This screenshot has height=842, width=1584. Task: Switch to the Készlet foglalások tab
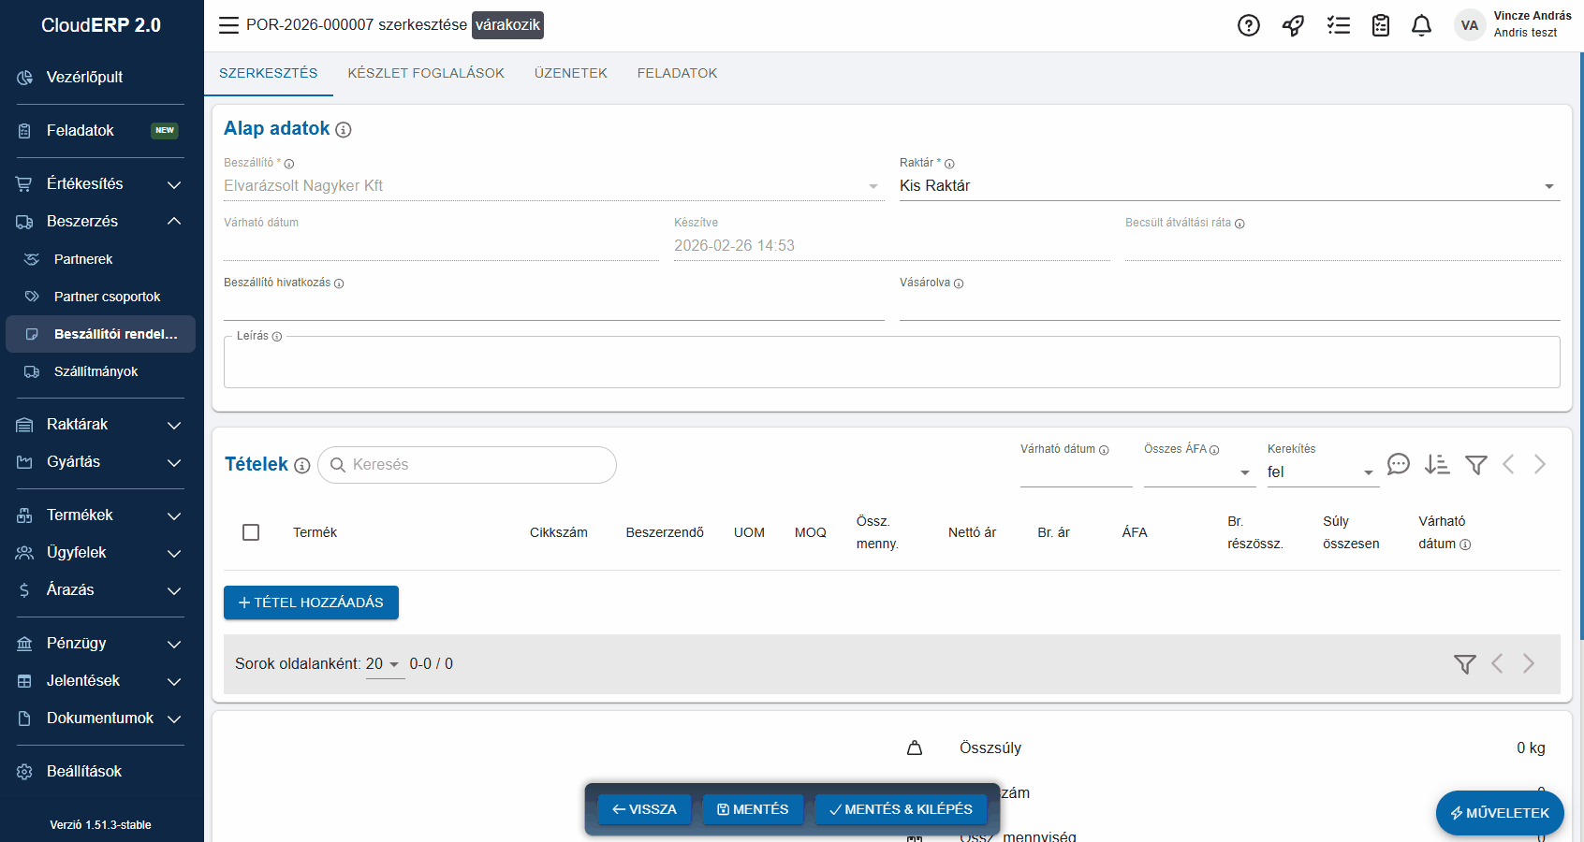click(426, 73)
